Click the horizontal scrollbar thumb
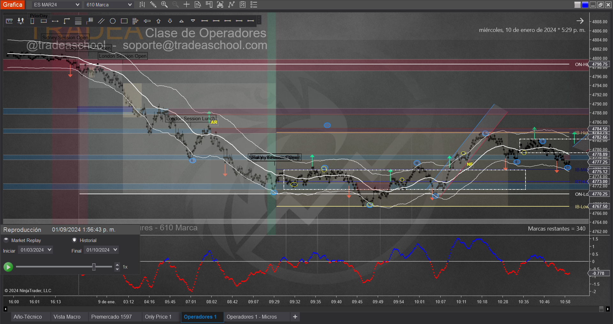The image size is (613, 324). (601, 309)
